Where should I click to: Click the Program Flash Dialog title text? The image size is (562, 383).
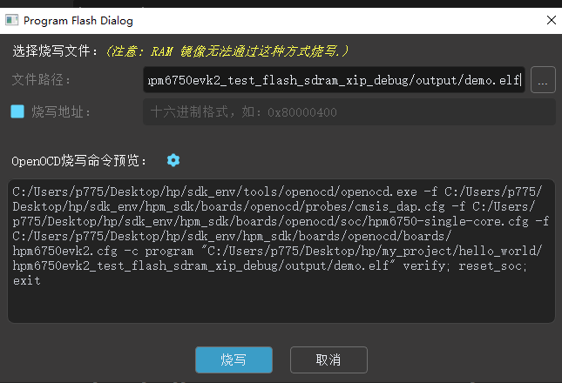pyautogui.click(x=78, y=19)
